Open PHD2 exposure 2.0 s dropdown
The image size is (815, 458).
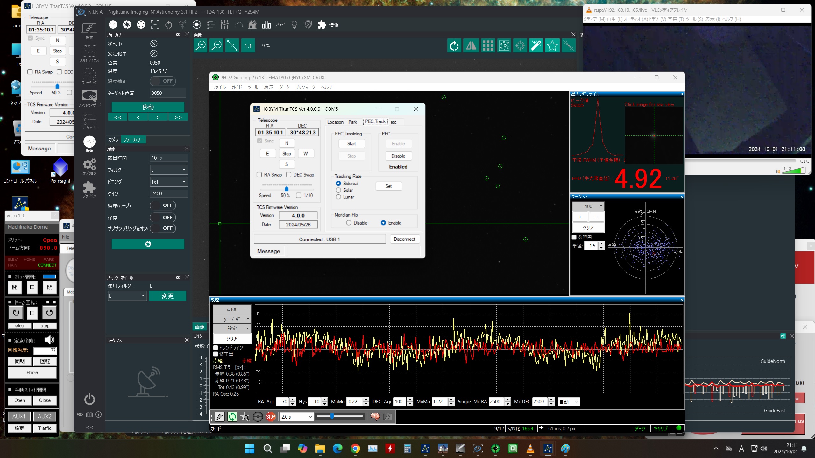296,417
